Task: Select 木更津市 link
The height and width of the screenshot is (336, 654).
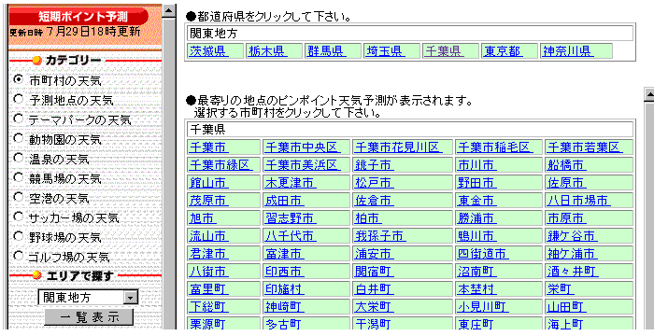Action: [x=291, y=183]
